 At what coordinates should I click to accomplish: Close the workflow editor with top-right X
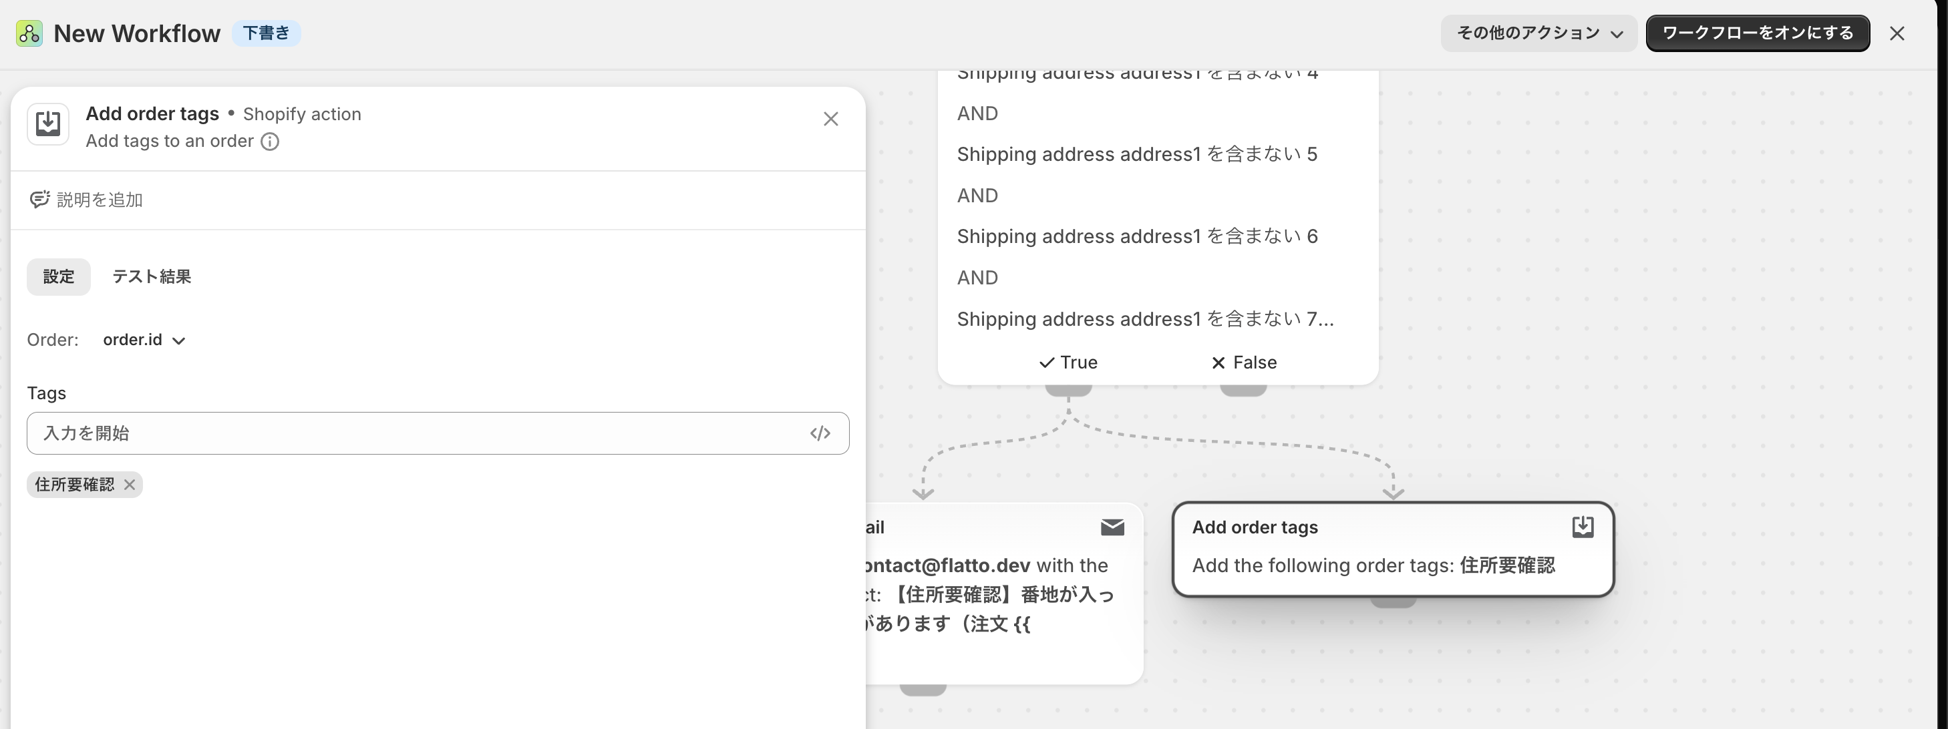tap(1897, 33)
